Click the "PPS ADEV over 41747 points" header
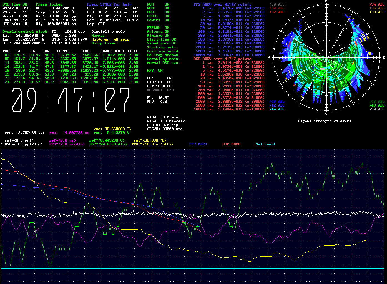This screenshot has height=284, width=387. (x=222, y=4)
